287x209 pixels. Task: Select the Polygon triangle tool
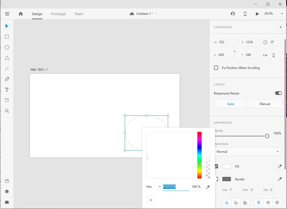[7, 58]
